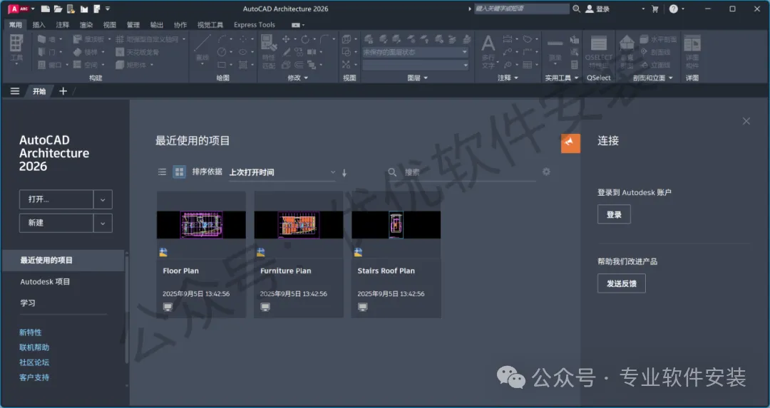The image size is (770, 408).
Task: Open the AutoCAD application menu logo
Action: [x=18, y=9]
